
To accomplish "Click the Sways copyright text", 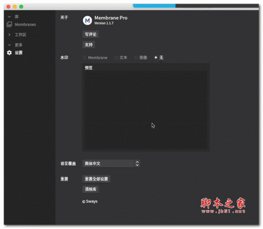I will pyautogui.click(x=90, y=202).
